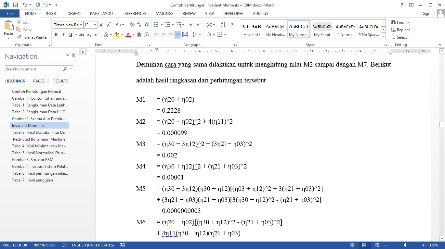Enable Justify paragraph alignment
Image resolution: width=445 pixels, height=249 pixels.
click(x=178, y=35)
